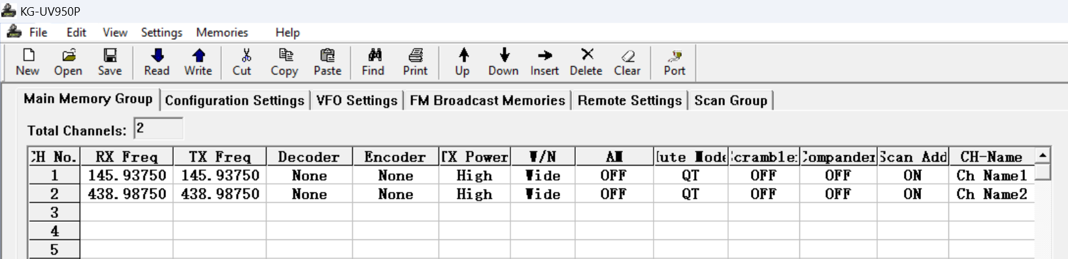Click Scrambler OFF cell in channel 2
This screenshot has height=259, width=1068.
click(x=763, y=194)
